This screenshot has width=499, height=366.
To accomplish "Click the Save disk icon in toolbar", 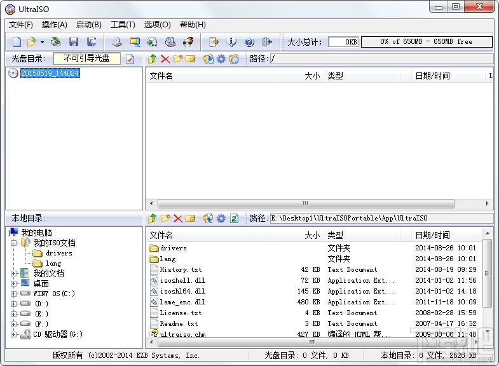I will 74,42.
